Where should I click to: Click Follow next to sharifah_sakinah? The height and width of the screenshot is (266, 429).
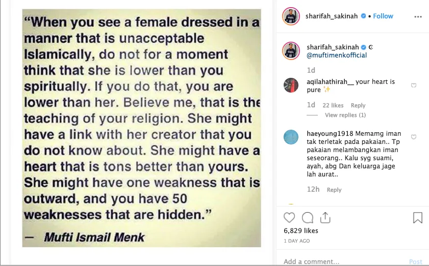tap(383, 16)
